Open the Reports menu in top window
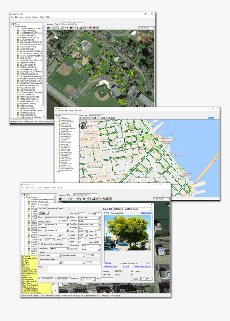This screenshot has width=230, height=321. coord(35,17)
